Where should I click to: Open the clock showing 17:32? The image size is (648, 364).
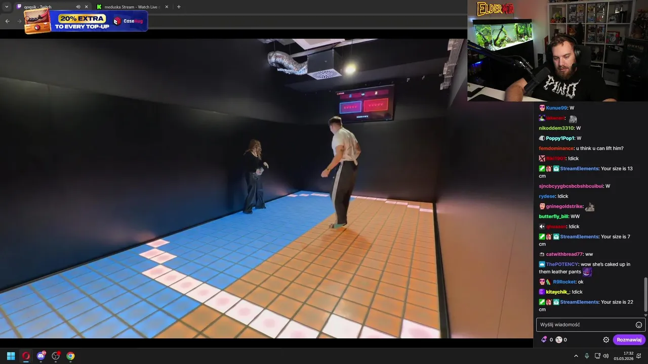[x=624, y=356]
